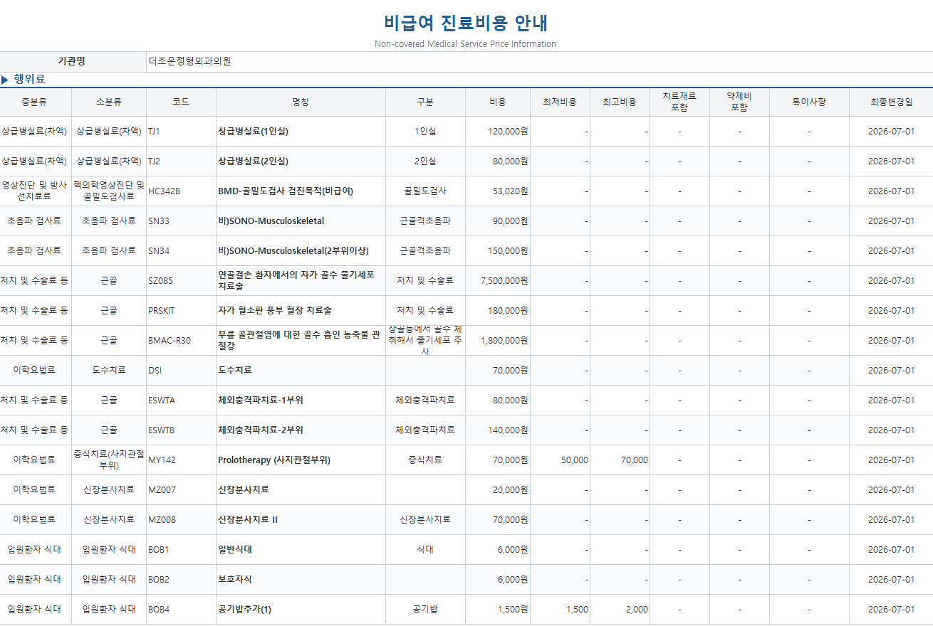Click the 구분 column header

tap(425, 102)
